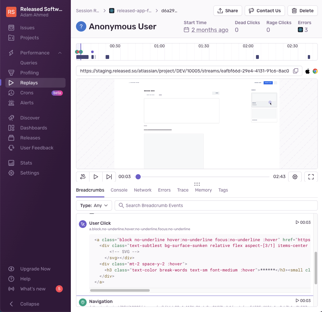Switch to the Console tab

[x=119, y=190]
